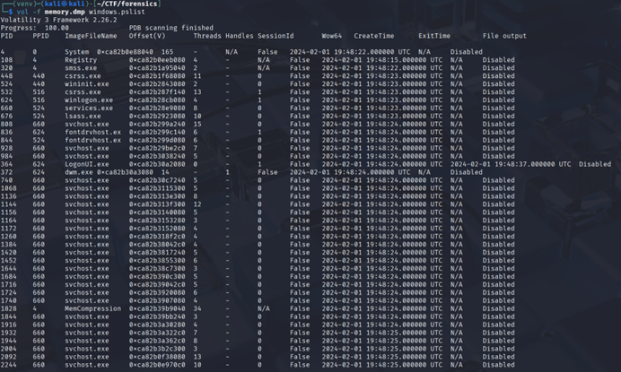Screen dimensions: 621x372
Task: Click the 'Volatility 3 Framework 2.26.2' line
Action: coord(58,20)
